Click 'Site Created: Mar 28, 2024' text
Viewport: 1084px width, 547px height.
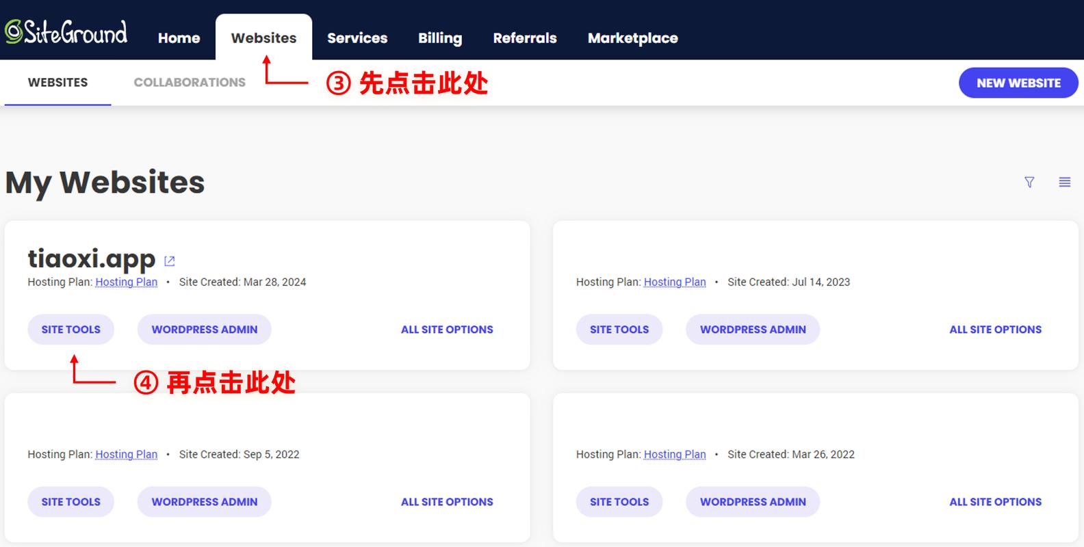click(242, 282)
